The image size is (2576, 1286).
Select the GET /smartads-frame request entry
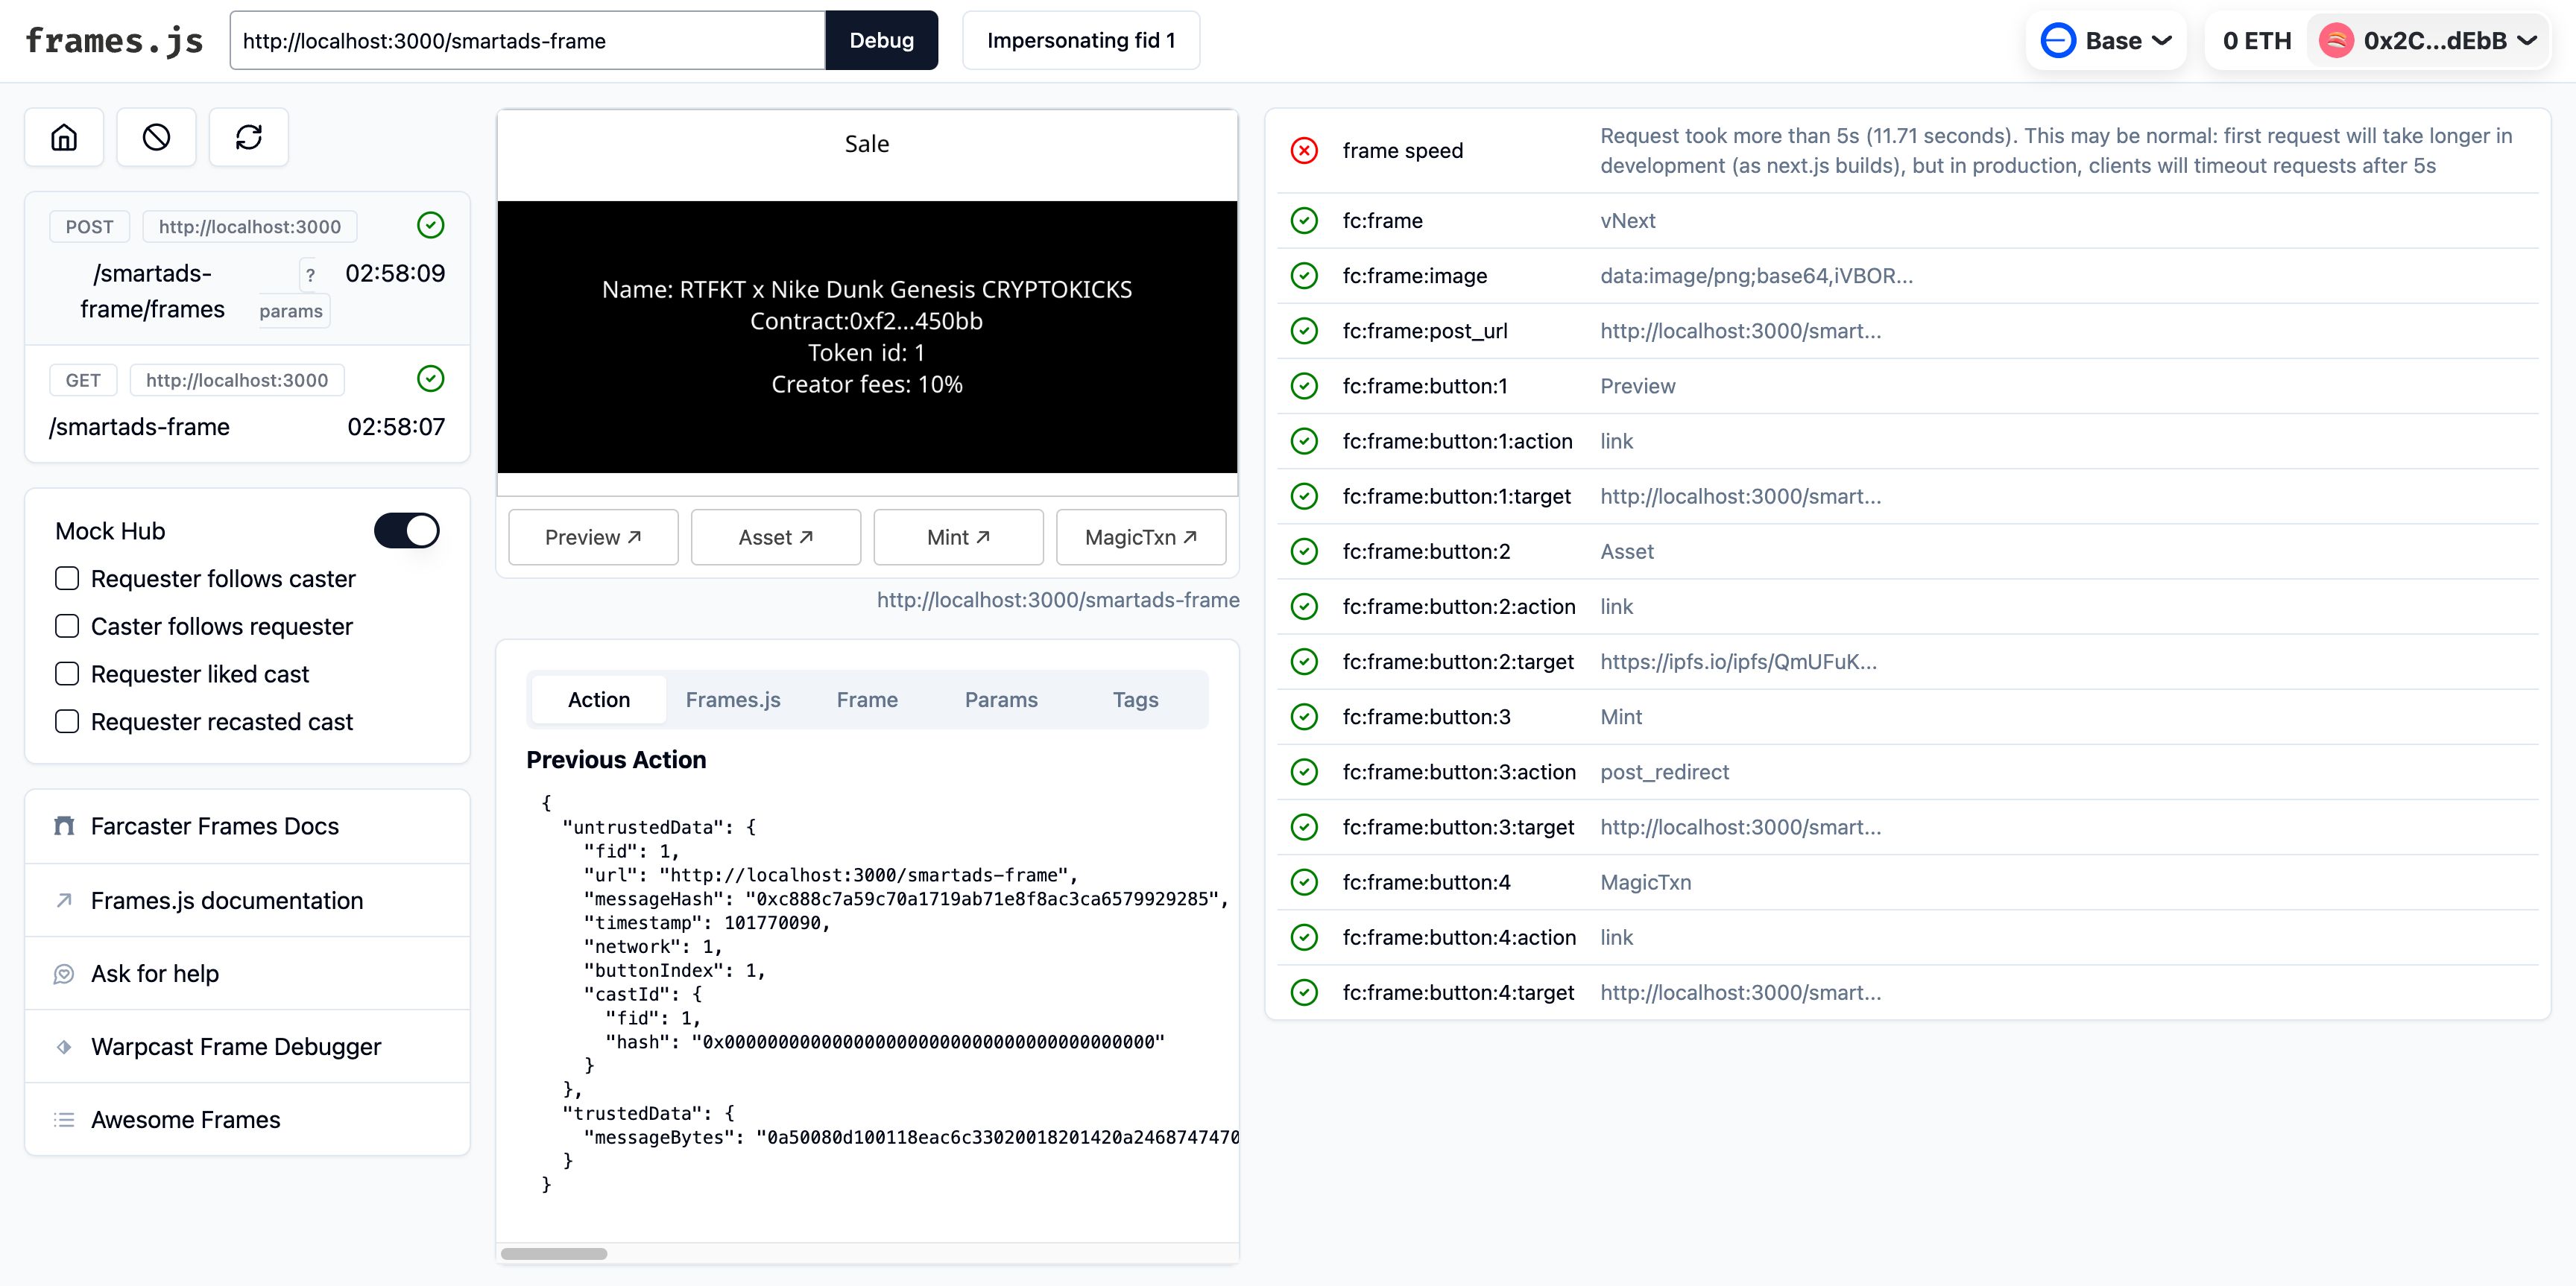(x=247, y=404)
